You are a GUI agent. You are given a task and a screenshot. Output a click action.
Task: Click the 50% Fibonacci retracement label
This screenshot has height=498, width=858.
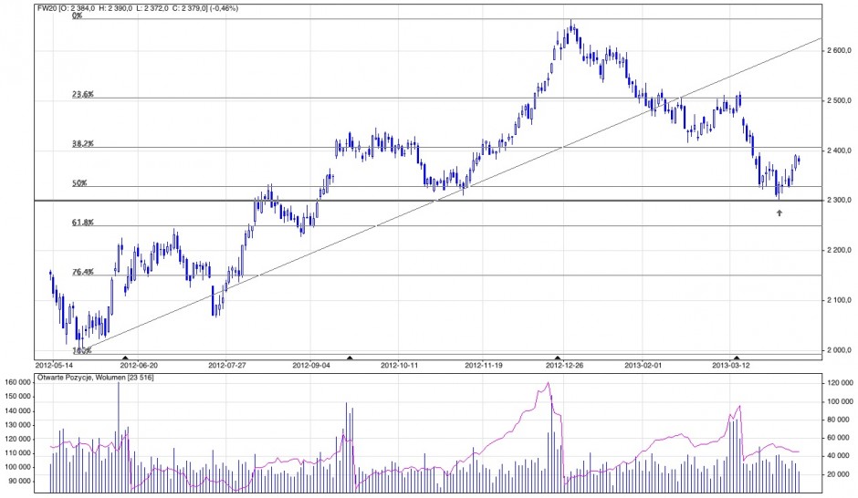[x=79, y=182]
